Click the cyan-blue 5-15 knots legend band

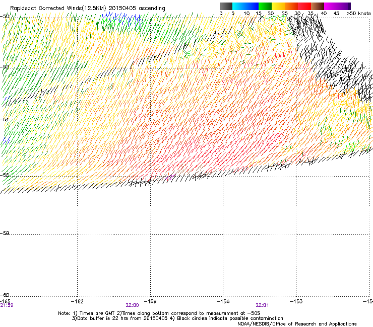coord(245,6)
